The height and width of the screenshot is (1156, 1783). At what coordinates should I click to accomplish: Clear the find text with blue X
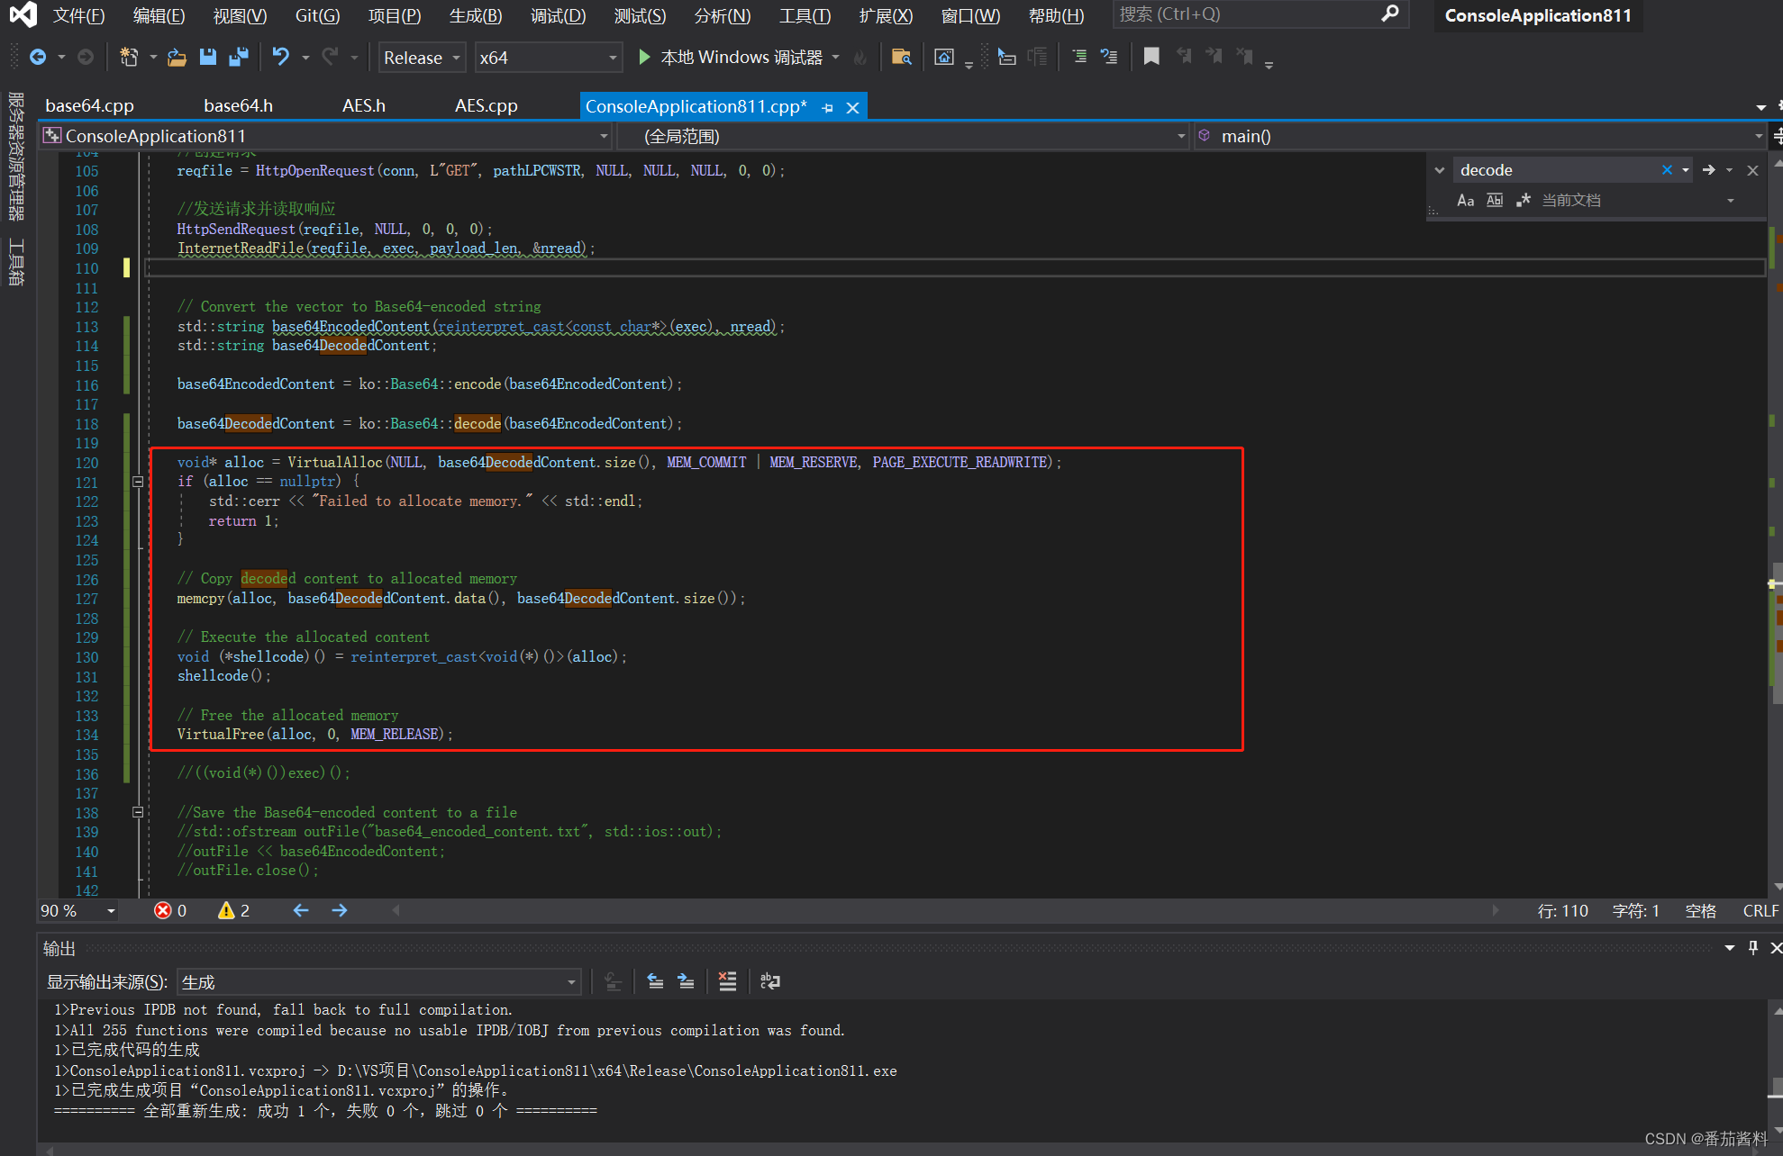(x=1667, y=170)
